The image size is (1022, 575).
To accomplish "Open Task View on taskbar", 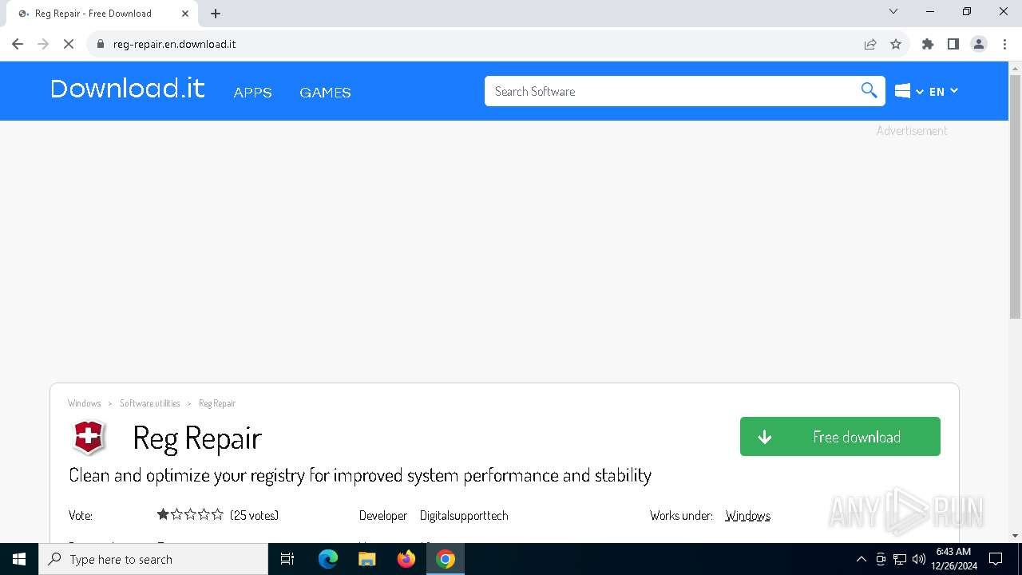I will tap(287, 559).
